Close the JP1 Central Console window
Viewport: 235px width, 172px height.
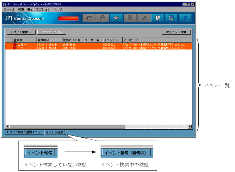click(x=193, y=4)
